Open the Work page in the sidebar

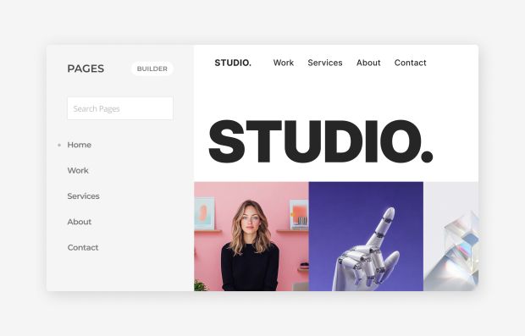click(78, 170)
